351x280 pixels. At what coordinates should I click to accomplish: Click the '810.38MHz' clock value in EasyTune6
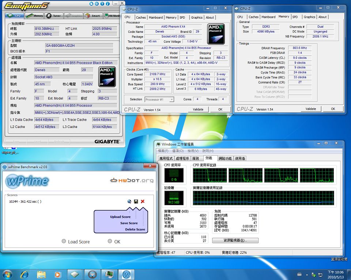(47, 28)
